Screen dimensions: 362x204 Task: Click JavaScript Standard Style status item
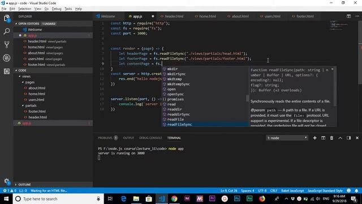tap(325, 190)
